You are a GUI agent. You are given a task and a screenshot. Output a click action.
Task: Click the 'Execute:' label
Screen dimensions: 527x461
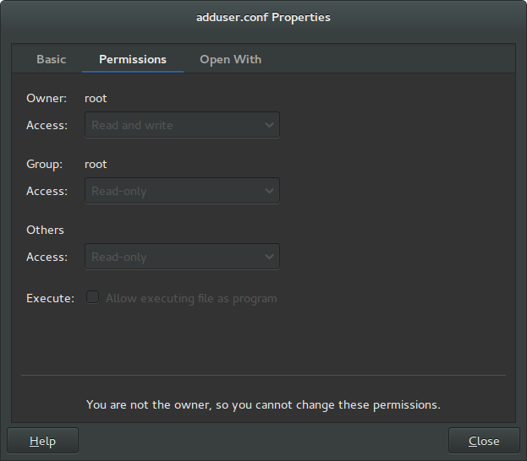pos(51,298)
